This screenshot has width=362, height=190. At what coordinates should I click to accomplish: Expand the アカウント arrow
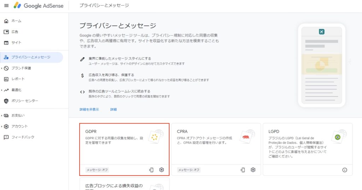[x=2, y=126]
